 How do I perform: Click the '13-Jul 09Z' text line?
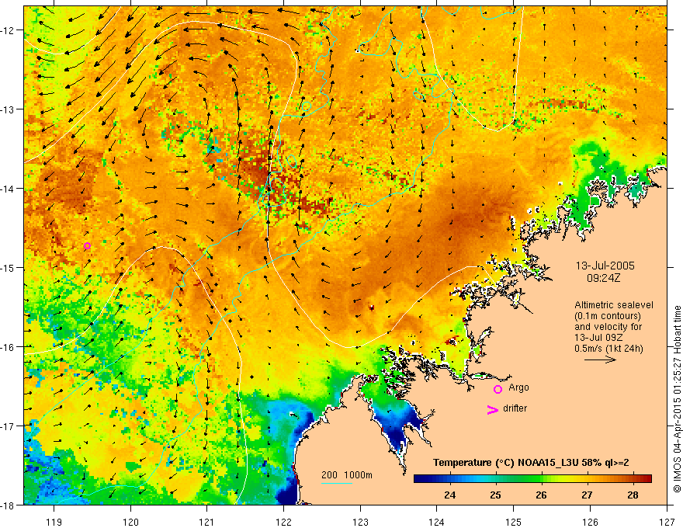598,338
